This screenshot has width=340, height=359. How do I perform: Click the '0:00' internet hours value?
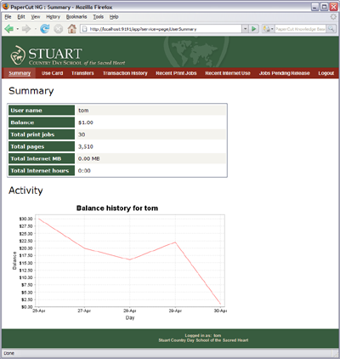point(84,171)
